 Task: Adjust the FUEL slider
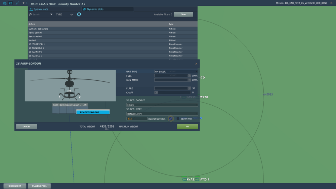[x=172, y=76]
